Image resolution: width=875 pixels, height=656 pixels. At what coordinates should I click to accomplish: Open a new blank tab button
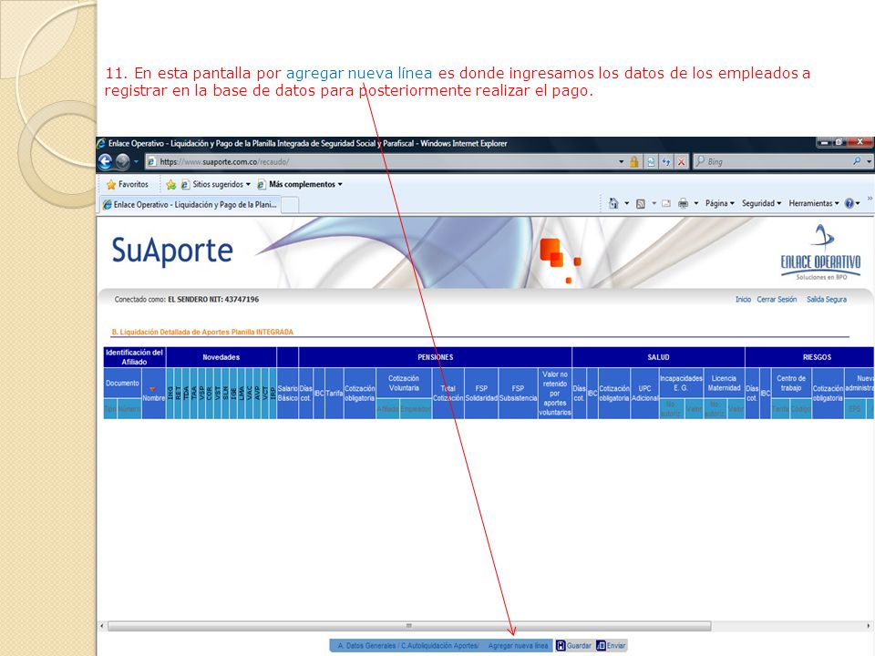290,205
